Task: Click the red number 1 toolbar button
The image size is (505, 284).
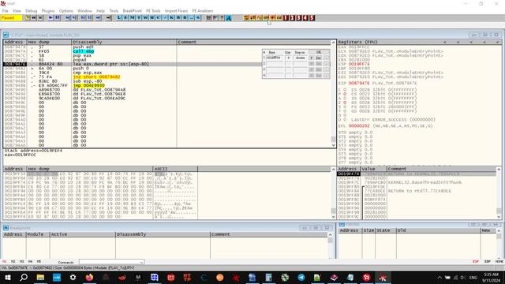Action: point(286,17)
